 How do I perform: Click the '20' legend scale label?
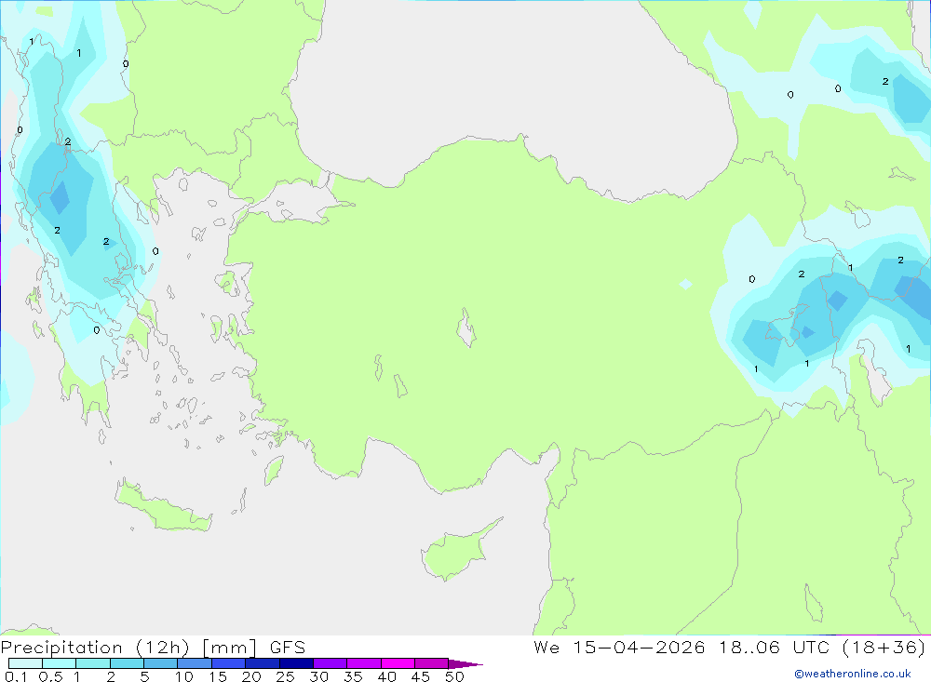251,676
